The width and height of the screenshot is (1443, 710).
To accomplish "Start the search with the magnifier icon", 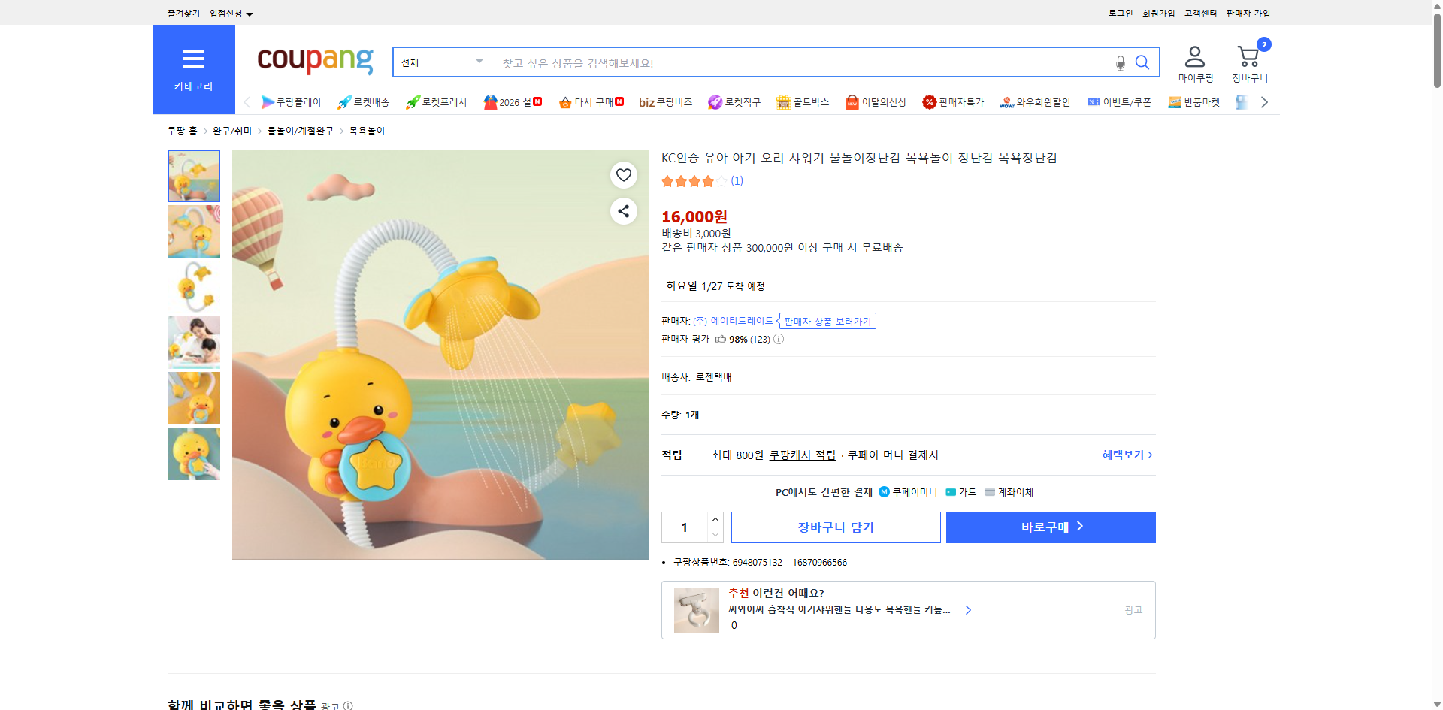I will tap(1142, 62).
